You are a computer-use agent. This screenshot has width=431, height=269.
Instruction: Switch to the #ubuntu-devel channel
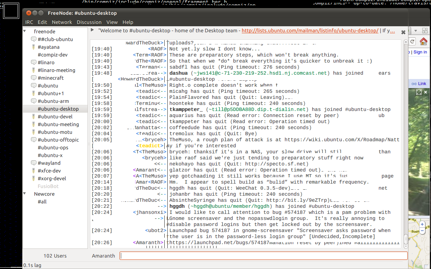click(55, 117)
